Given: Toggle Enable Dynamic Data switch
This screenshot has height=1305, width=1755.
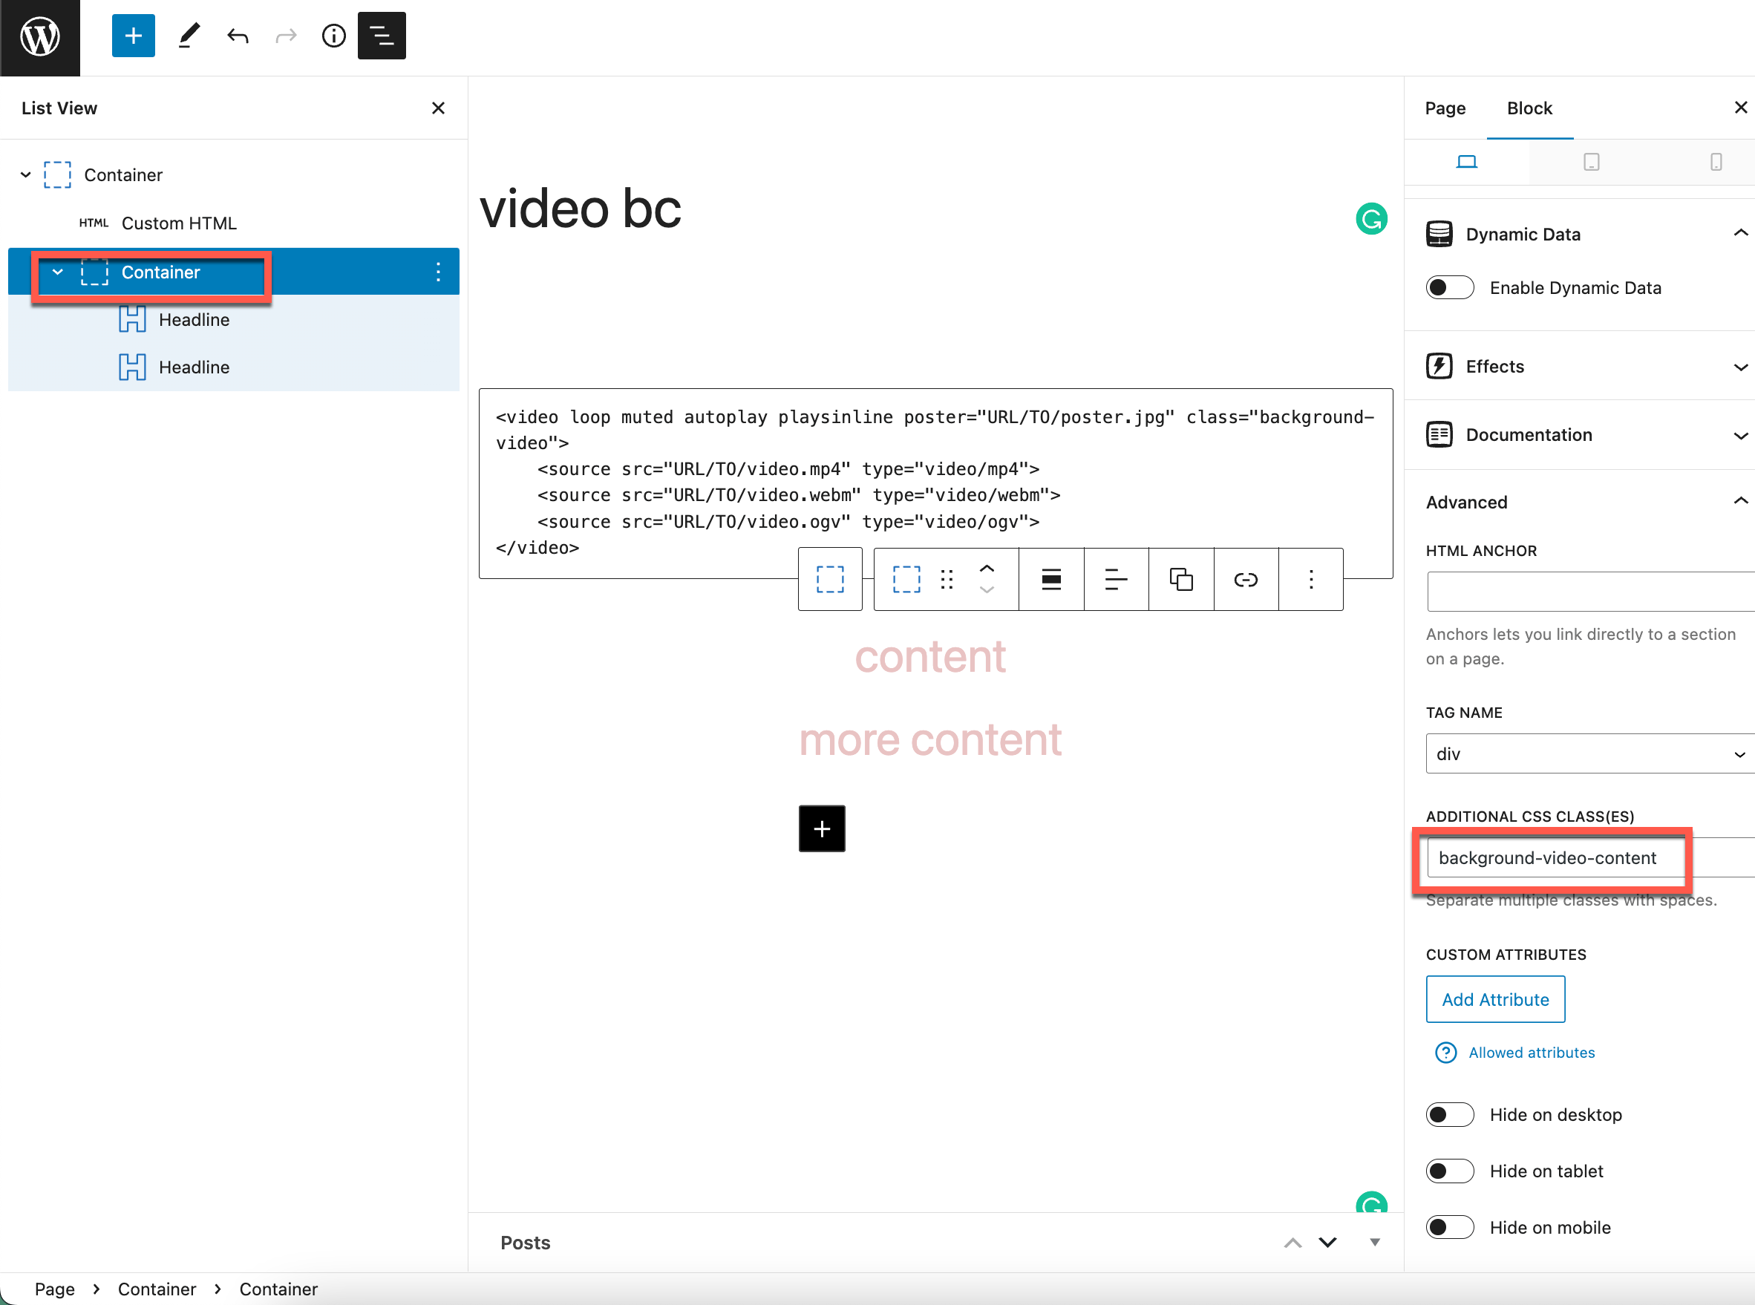Looking at the screenshot, I should point(1450,287).
